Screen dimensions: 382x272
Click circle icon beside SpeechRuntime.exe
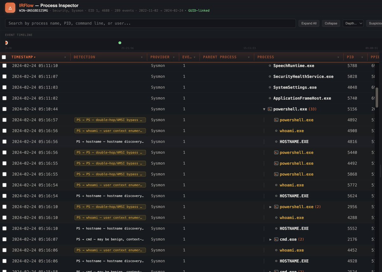(270, 66)
